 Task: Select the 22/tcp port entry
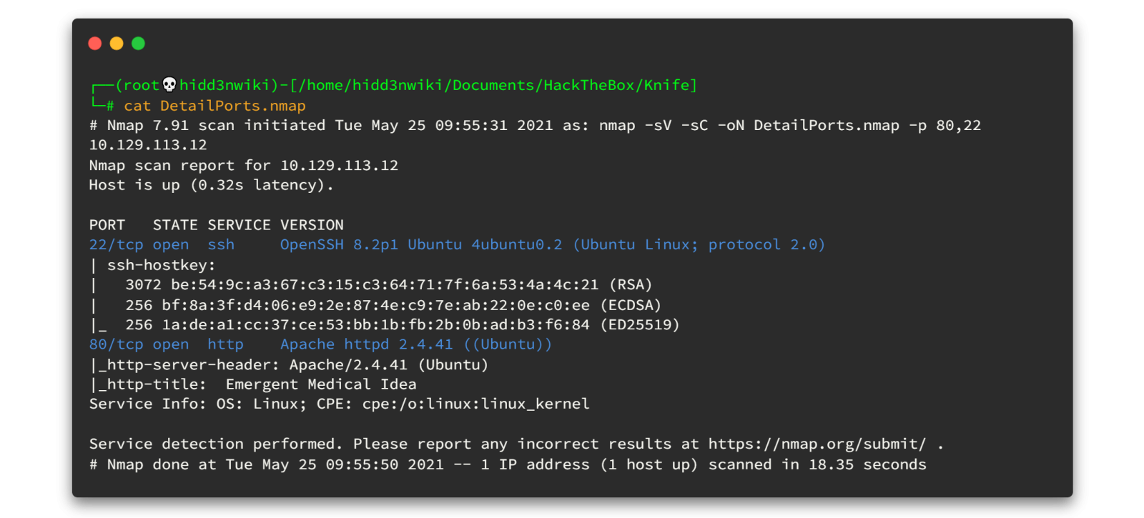coord(116,244)
